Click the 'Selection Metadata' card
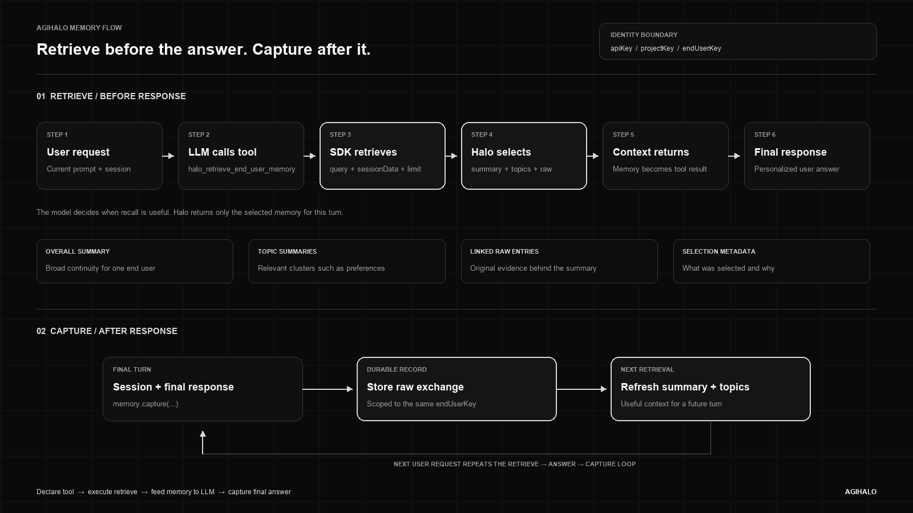Viewport: 913px width, 513px height. tap(771, 261)
